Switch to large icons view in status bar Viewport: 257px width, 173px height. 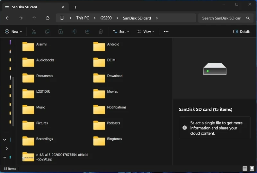tap(252, 169)
